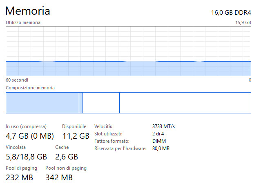
Task: Click the in-use segment of memory composition
Action: 42,103
